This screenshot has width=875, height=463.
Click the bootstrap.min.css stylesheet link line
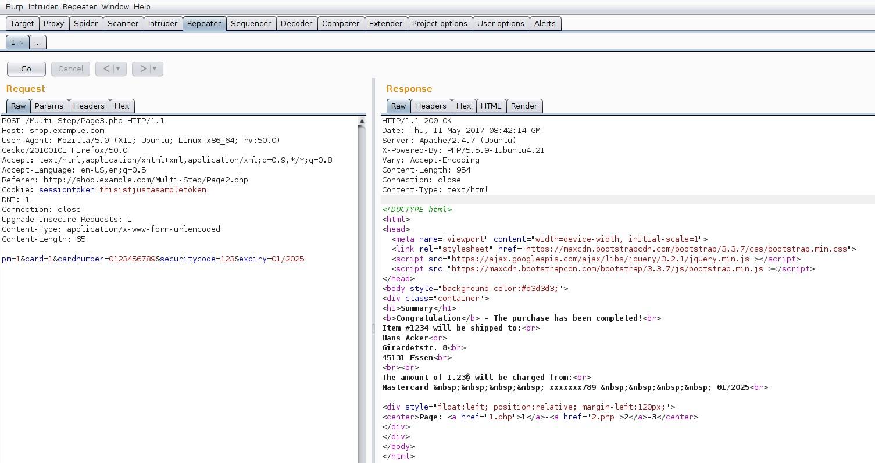tap(624, 249)
